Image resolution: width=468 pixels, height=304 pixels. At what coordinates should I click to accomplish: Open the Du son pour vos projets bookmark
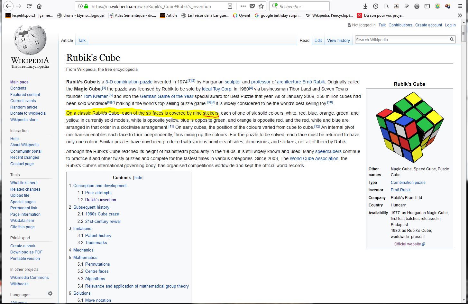coord(381,15)
